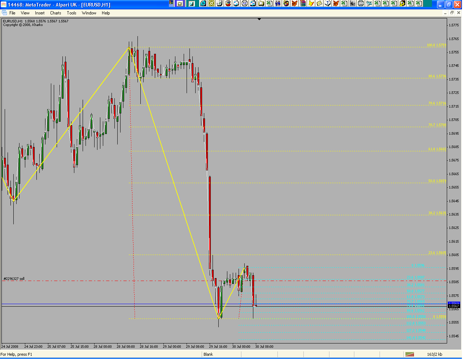Click the MetaTrader app icon in title bar
Image resolution: width=463 pixels, height=359 pixels.
pyautogui.click(x=4, y=5)
